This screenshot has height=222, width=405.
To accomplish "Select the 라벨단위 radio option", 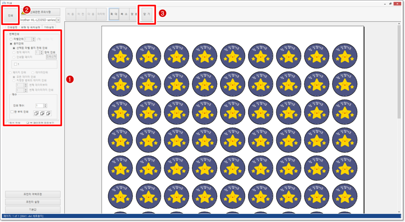I will coord(11,39).
